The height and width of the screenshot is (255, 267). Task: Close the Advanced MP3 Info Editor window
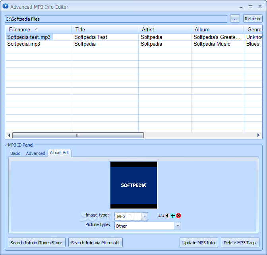[260, 6]
